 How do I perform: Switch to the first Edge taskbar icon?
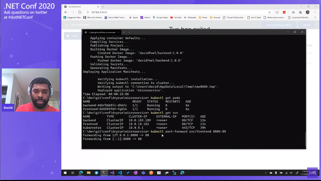81,173
